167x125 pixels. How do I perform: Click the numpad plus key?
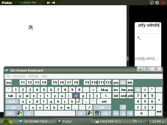pyautogui.click(x=159, y=99)
